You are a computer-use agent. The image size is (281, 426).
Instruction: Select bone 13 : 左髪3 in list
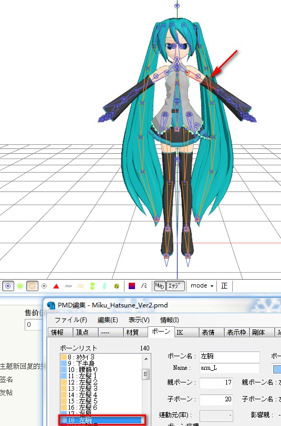click(101, 388)
